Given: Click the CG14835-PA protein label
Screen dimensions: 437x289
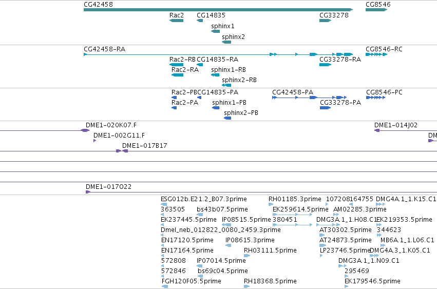Looking at the screenshot, I should click(218, 92).
